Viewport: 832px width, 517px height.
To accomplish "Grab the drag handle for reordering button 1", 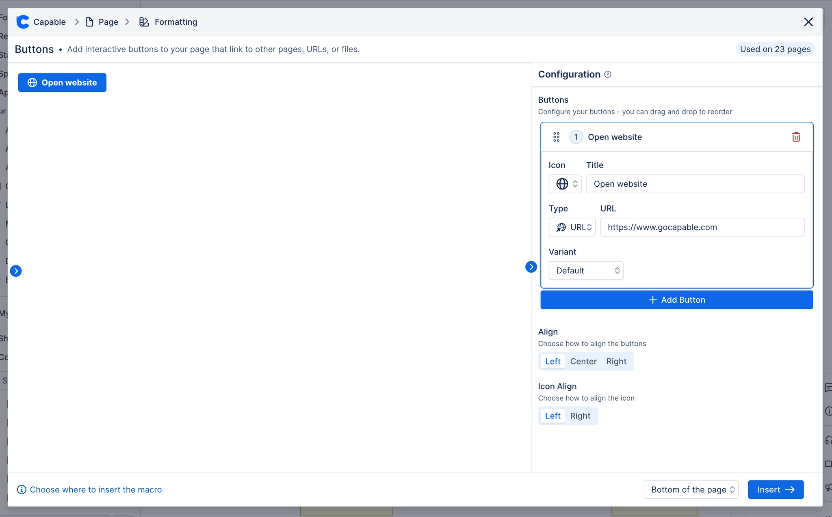I will (x=556, y=137).
